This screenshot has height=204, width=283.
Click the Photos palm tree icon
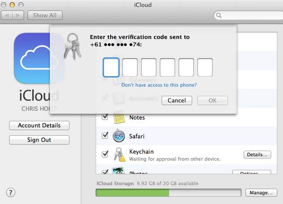pos(118,170)
